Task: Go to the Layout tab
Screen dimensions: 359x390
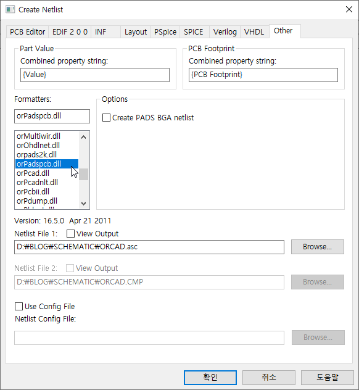Action: tap(136, 32)
